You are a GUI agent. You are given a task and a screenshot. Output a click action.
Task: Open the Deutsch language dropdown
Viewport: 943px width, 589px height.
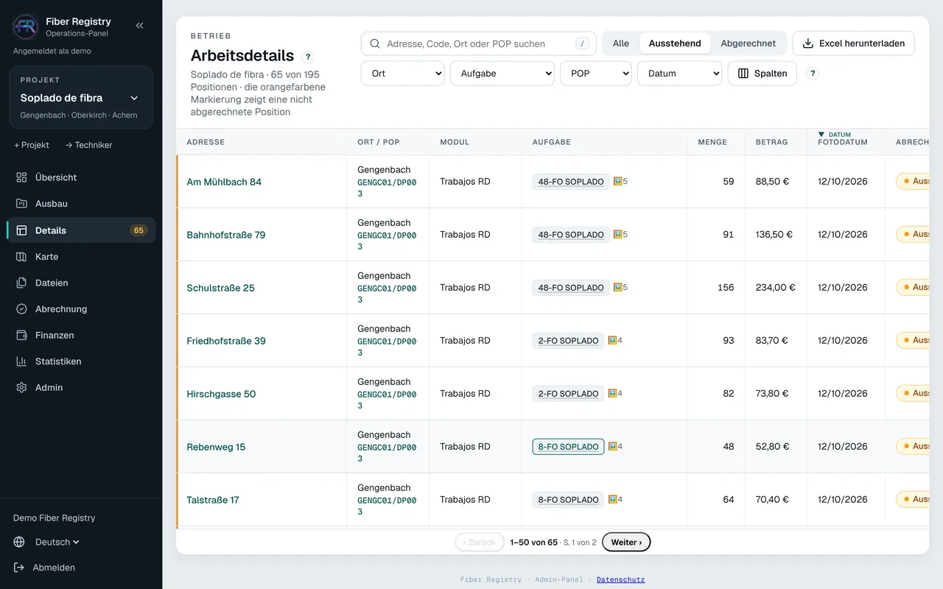coord(57,542)
